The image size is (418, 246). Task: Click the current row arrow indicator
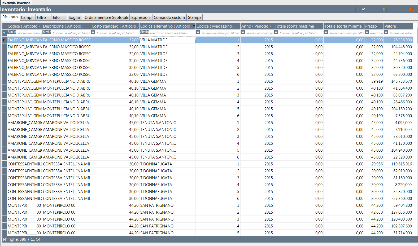4,40
